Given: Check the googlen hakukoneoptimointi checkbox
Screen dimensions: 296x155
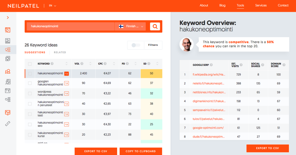Looking at the screenshot, I should [30, 83].
